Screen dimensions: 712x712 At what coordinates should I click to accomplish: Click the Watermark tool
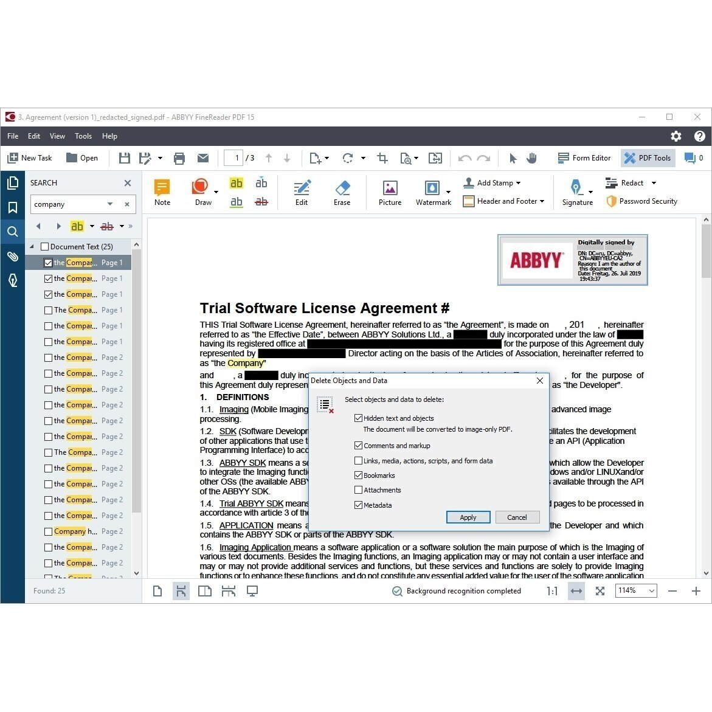coord(433,193)
